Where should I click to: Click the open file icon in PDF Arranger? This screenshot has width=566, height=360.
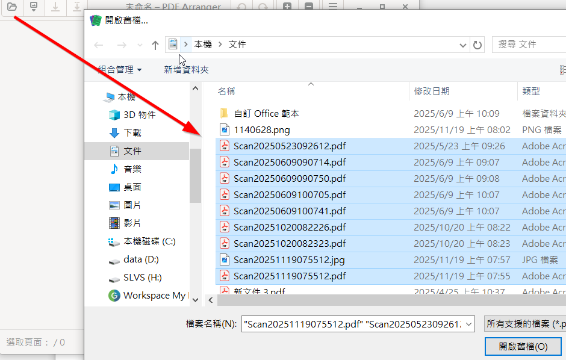pos(11,7)
